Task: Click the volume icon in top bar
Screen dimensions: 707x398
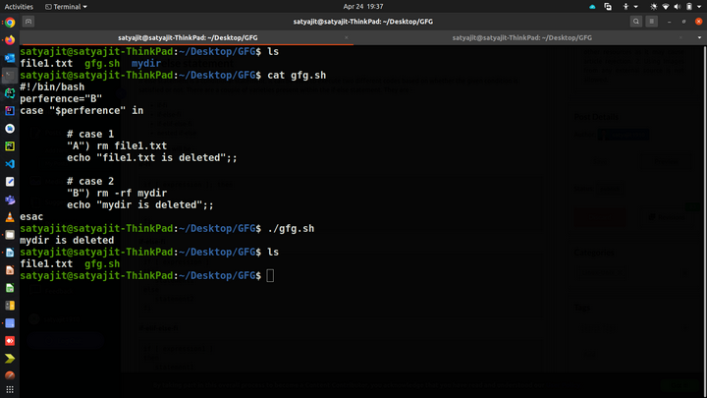Action: coord(677,6)
